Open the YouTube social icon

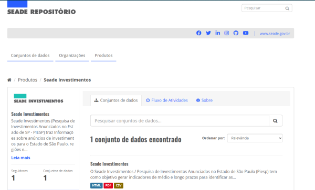246,33
